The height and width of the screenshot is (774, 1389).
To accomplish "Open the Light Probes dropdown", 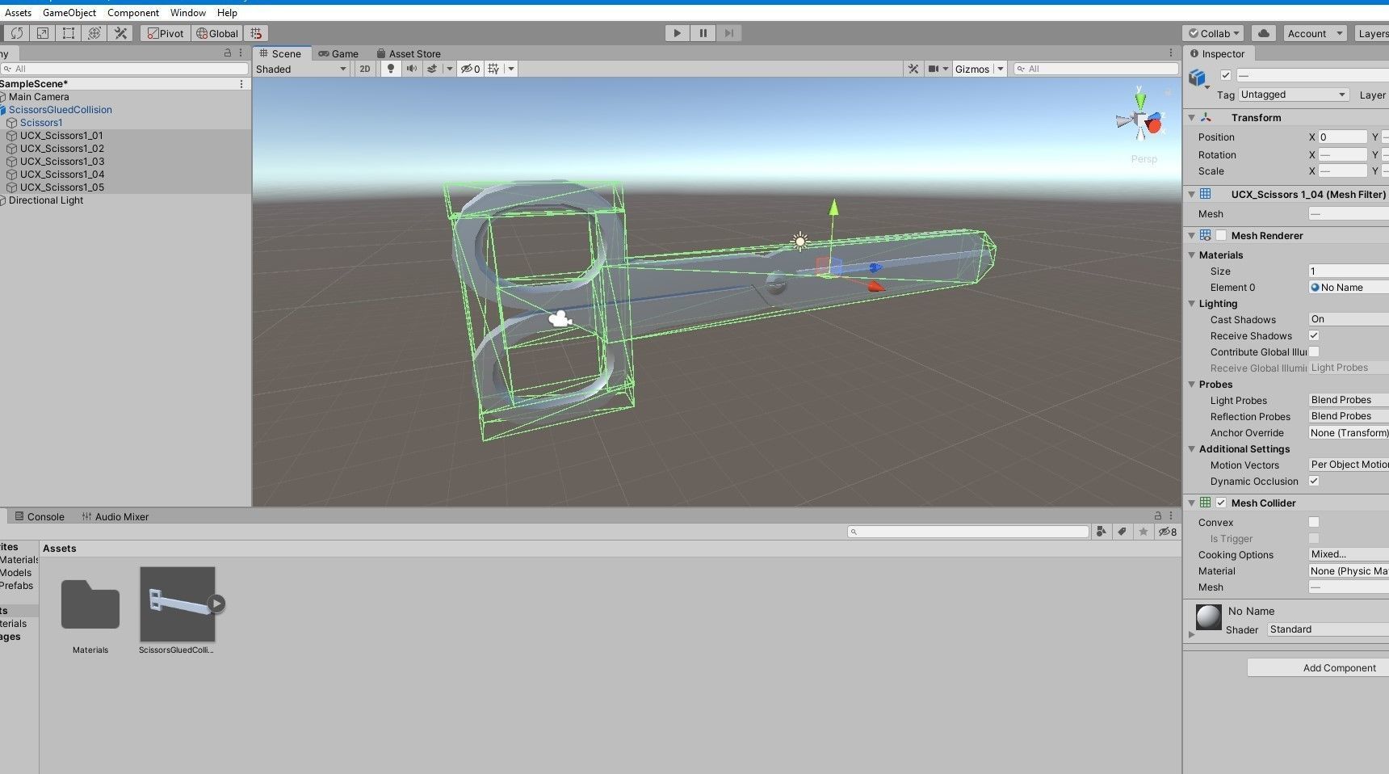I will coord(1349,400).
